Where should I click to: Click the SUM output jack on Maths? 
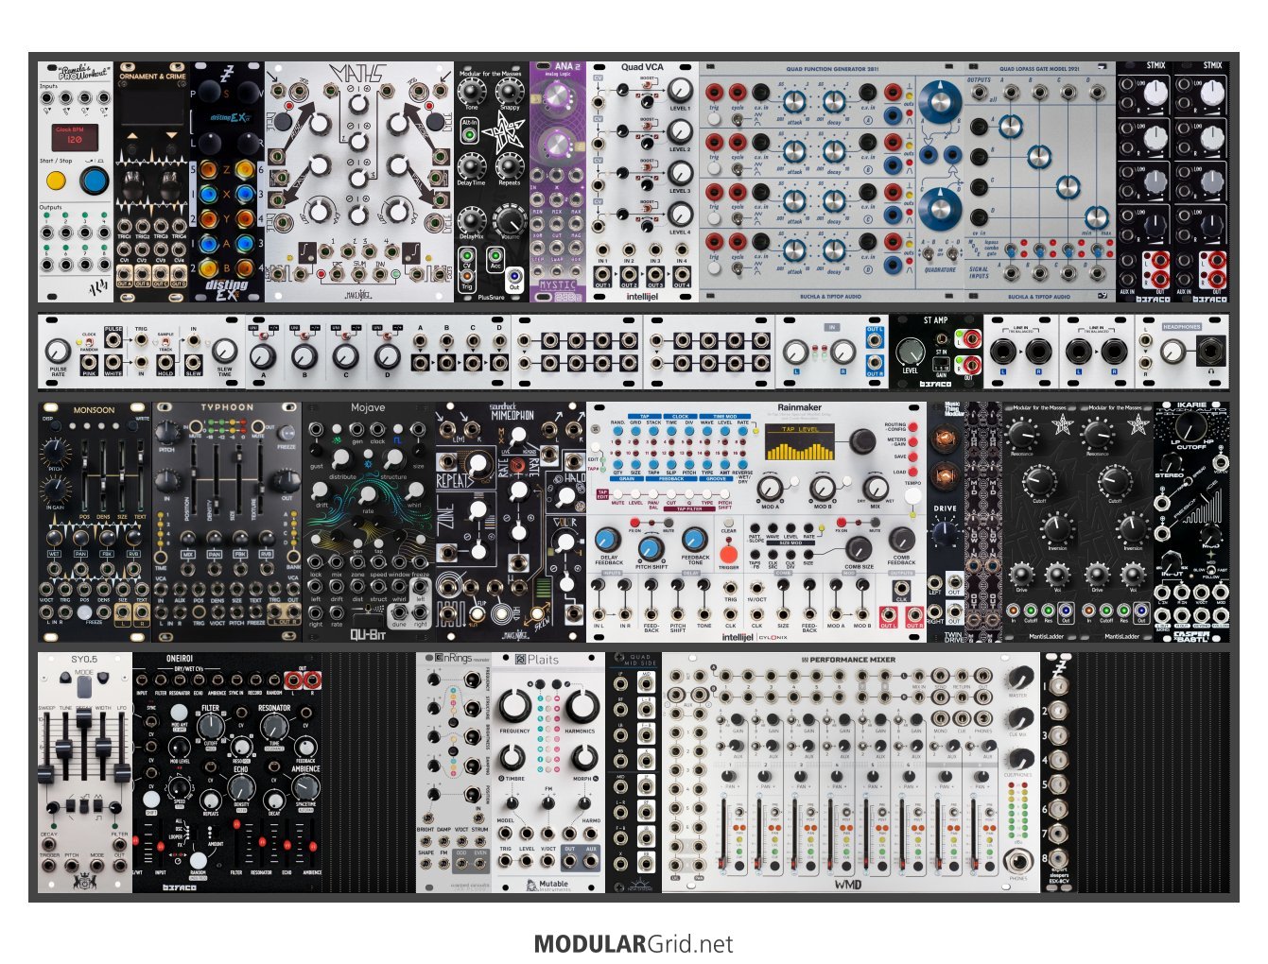[x=358, y=274]
